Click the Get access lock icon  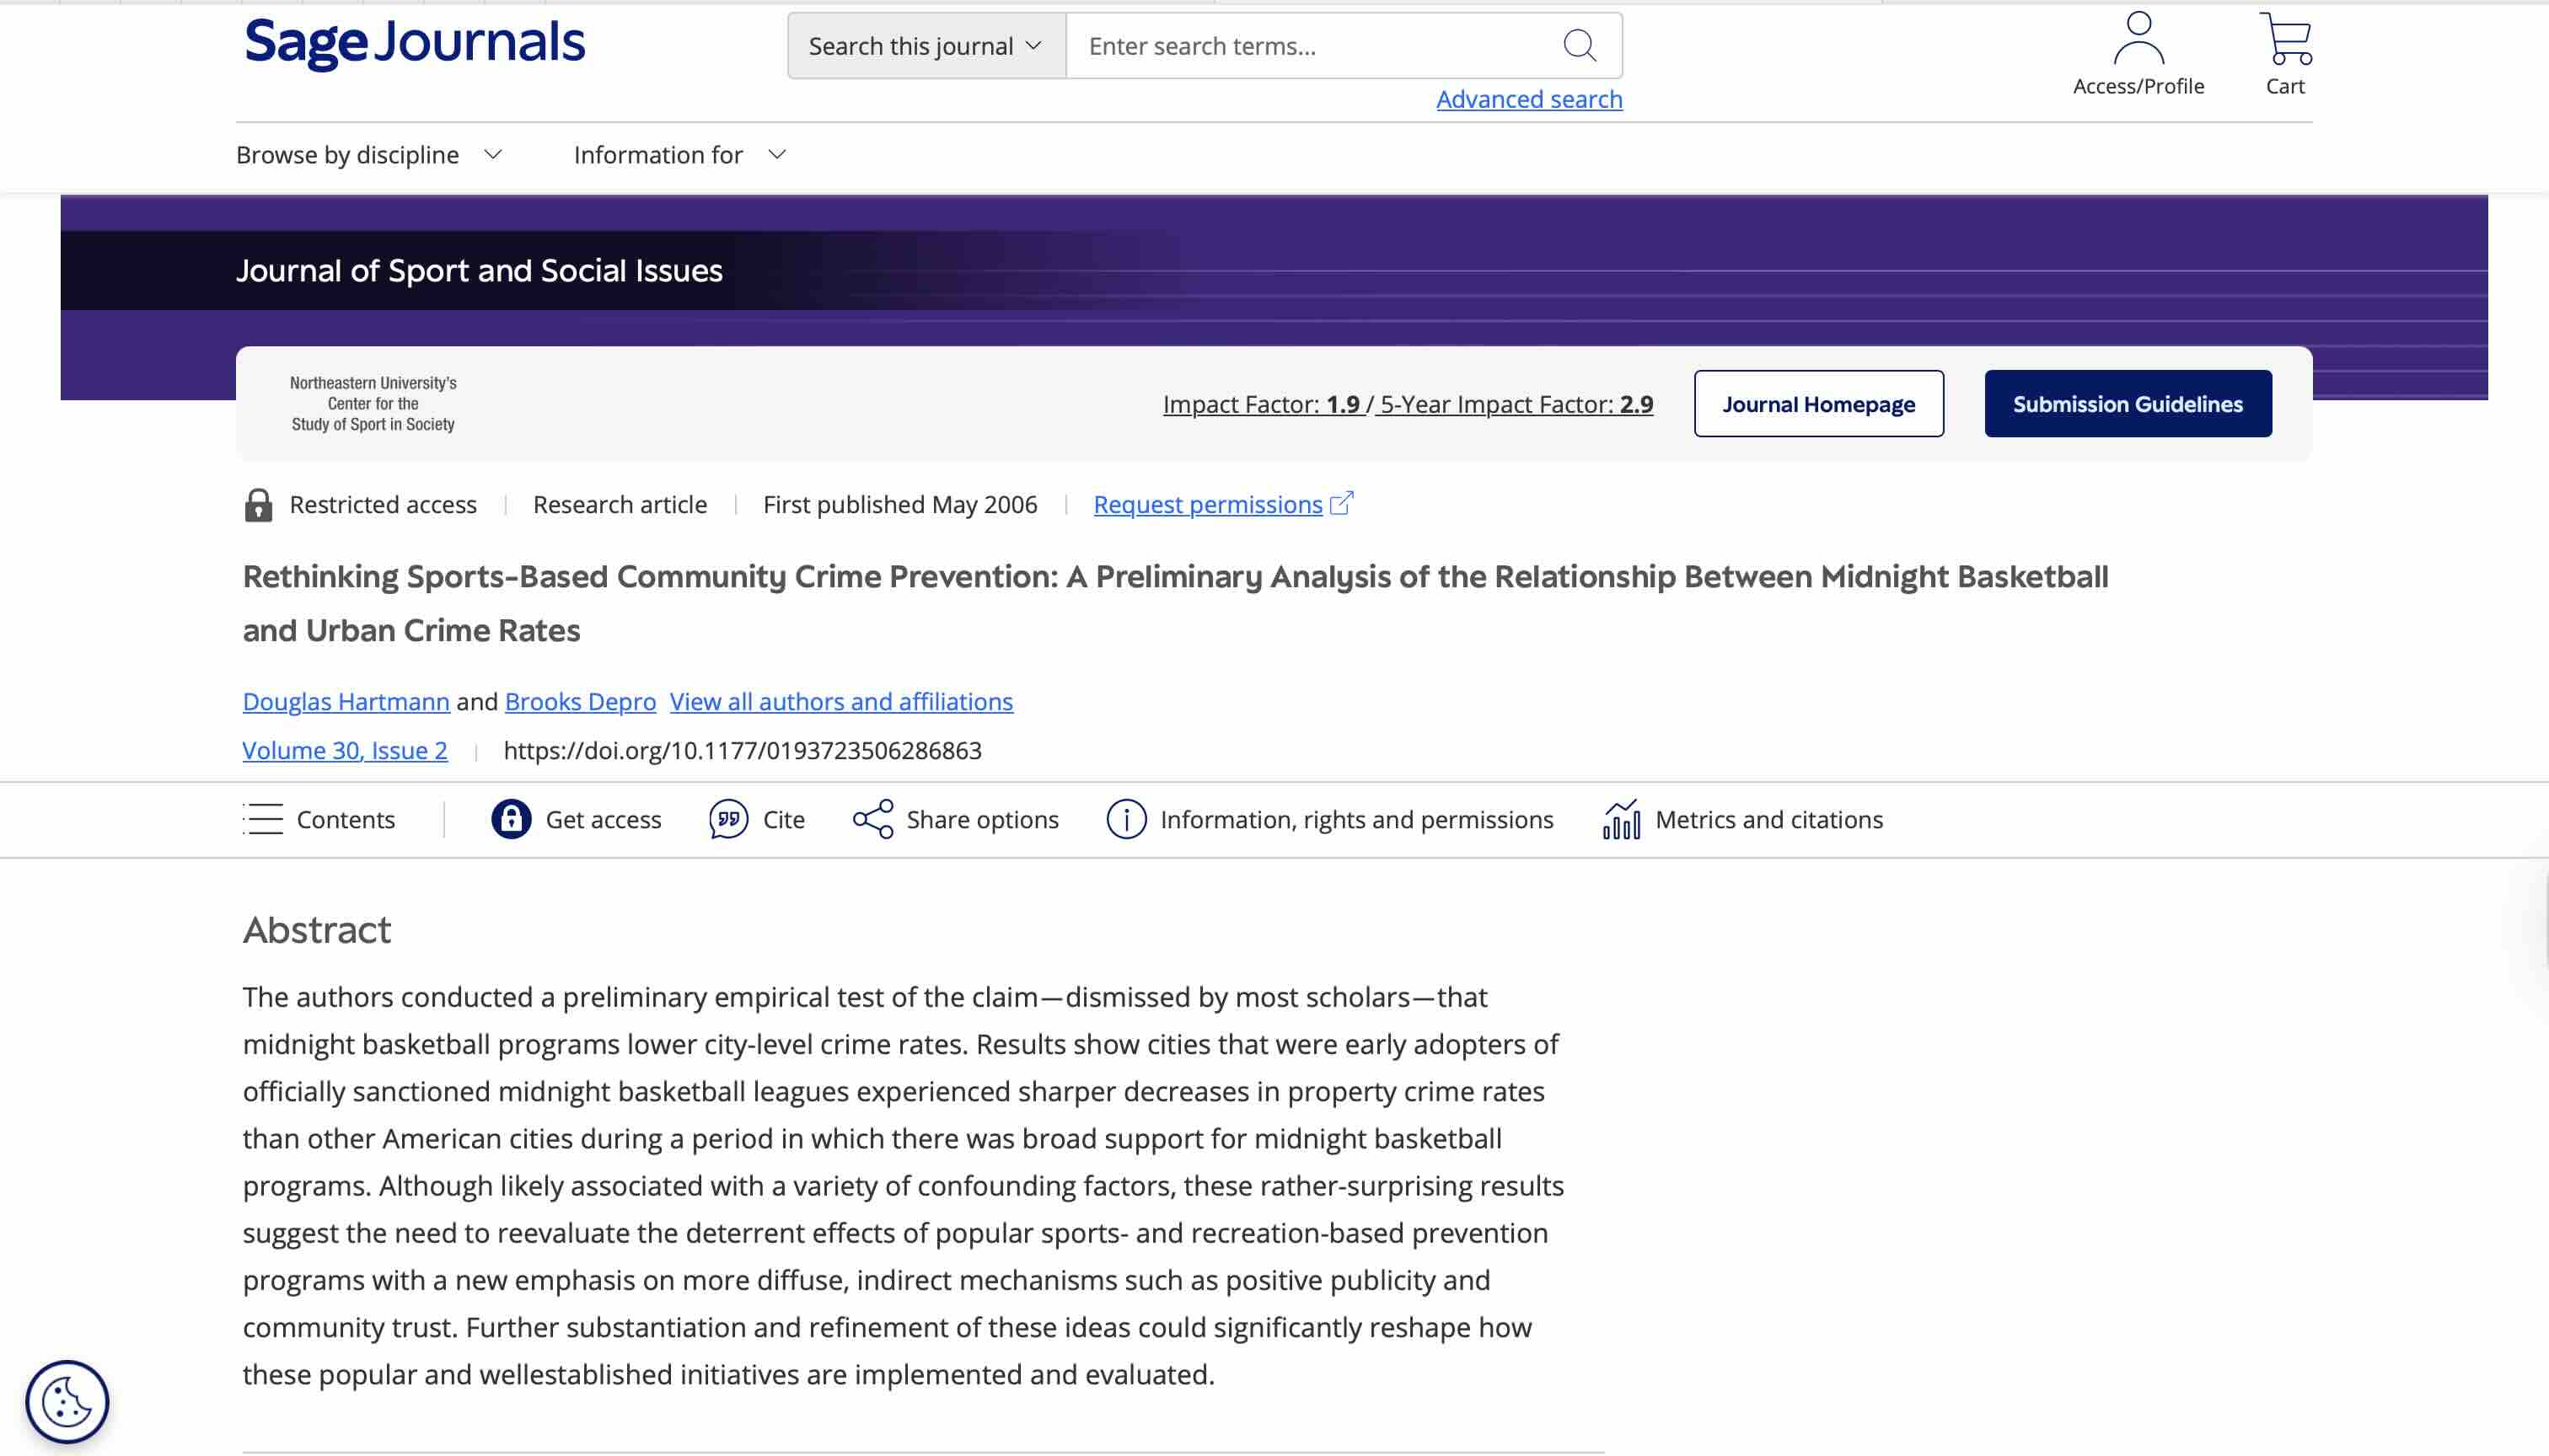point(511,819)
